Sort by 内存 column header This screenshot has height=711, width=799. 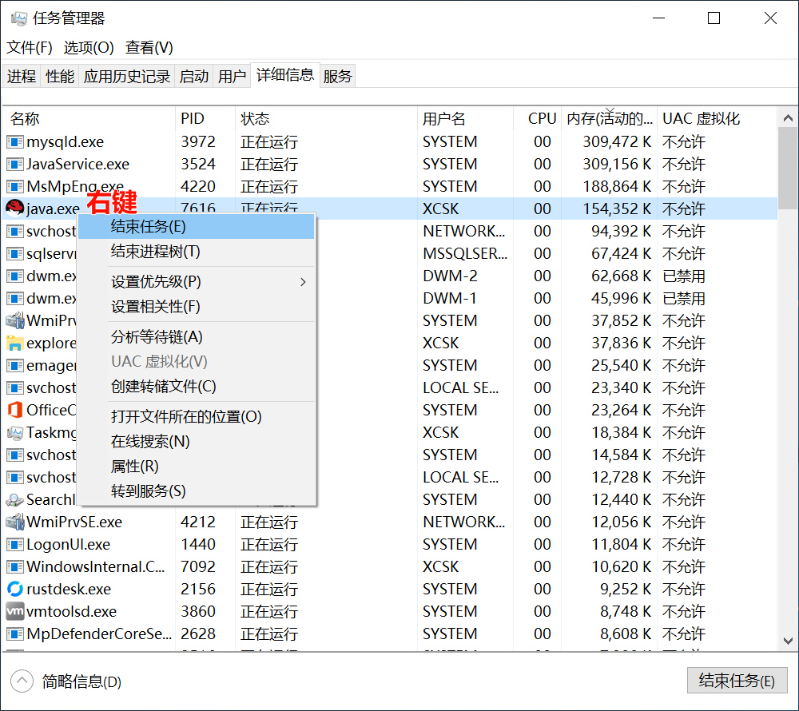click(x=609, y=119)
